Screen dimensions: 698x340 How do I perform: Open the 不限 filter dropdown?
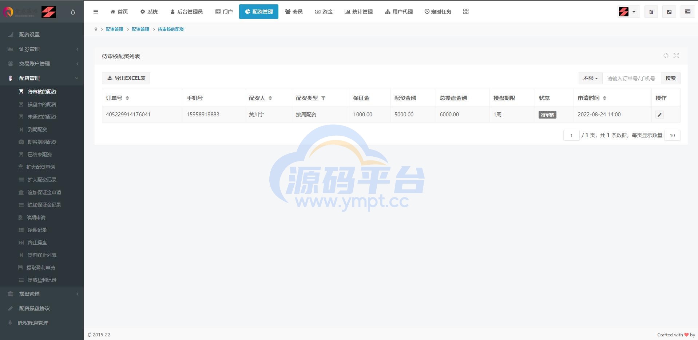pyautogui.click(x=590, y=78)
